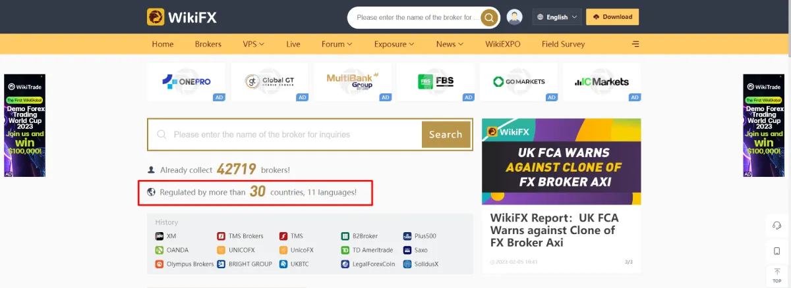Open TMS from search history

[x=291, y=236]
